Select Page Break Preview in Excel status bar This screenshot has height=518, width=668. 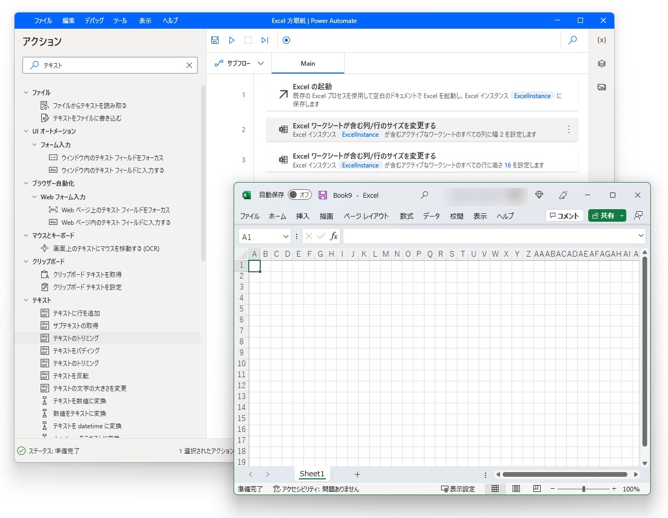pos(537,489)
